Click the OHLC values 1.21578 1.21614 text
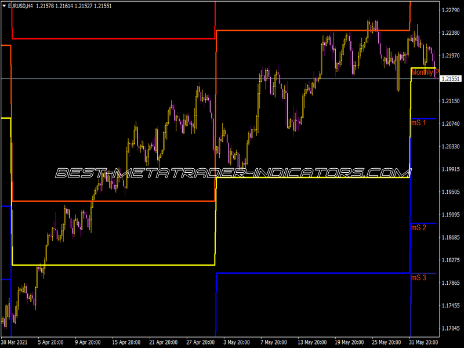The height and width of the screenshot is (348, 464). [55, 6]
